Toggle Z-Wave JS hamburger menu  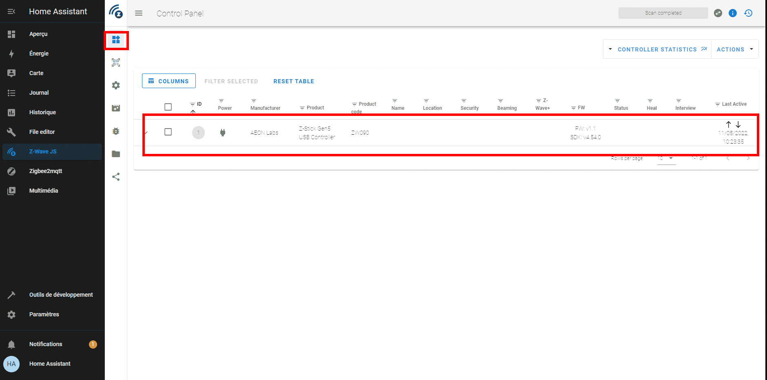click(139, 13)
